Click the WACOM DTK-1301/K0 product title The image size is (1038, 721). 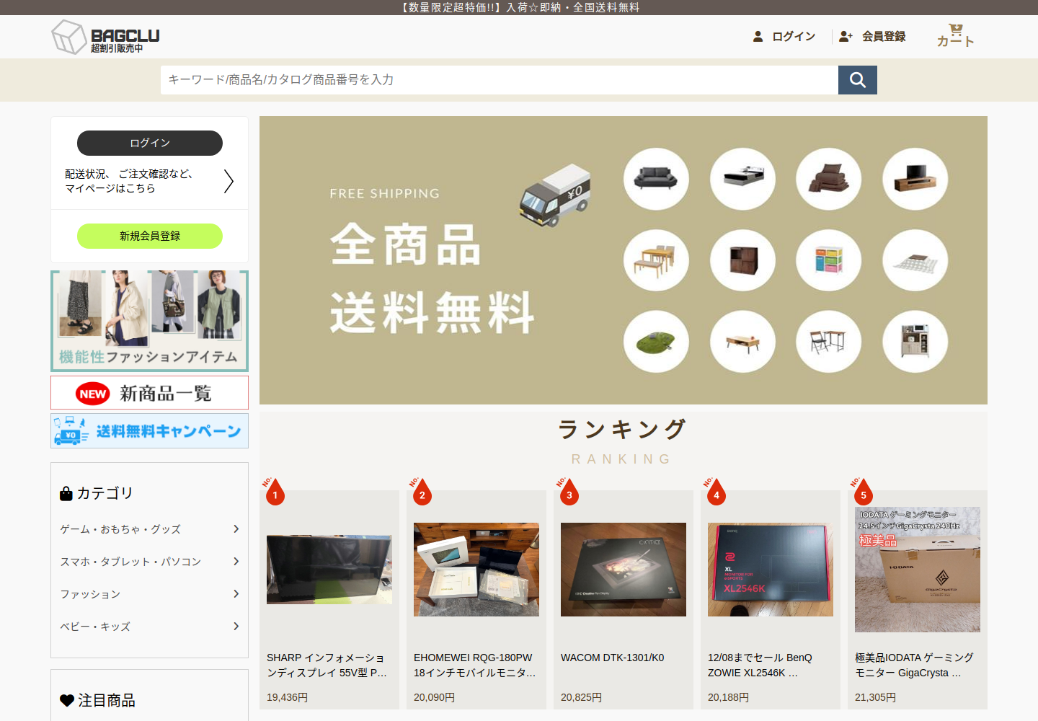tap(613, 658)
